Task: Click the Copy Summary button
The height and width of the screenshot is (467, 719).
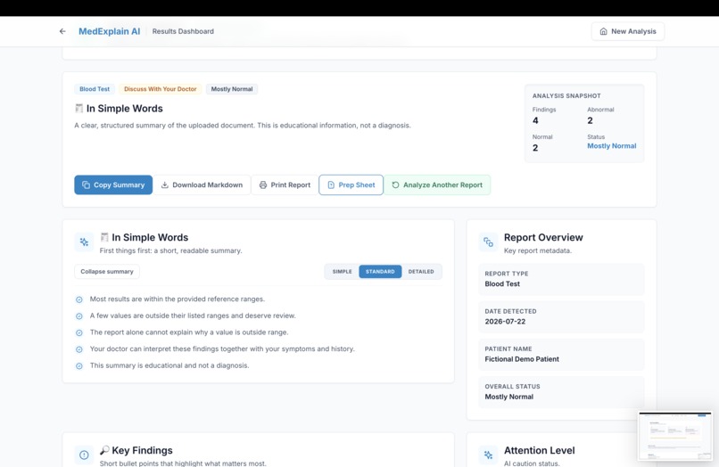Action: tap(113, 184)
